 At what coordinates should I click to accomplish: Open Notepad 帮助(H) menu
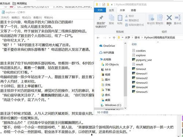pyautogui.click(x=48, y=18)
